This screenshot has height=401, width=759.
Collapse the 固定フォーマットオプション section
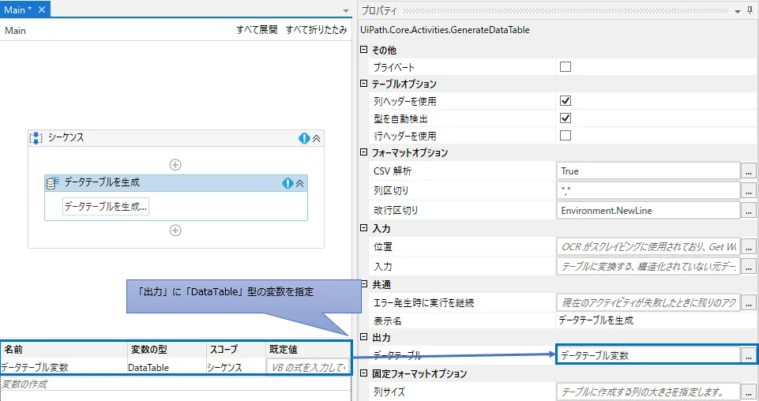pyautogui.click(x=364, y=373)
